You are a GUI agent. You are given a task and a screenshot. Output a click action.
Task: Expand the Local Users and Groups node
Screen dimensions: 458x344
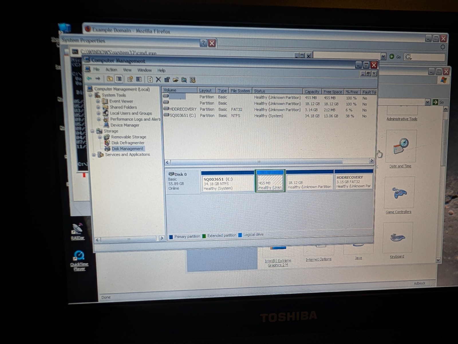99,113
